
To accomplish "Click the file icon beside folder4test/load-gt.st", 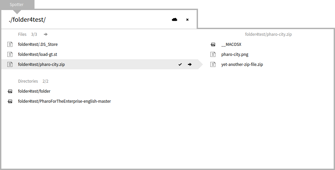I will (x=10, y=55).
